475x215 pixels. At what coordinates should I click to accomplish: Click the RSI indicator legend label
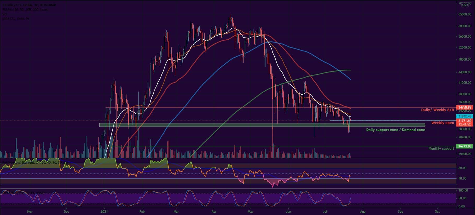pos(35,163)
